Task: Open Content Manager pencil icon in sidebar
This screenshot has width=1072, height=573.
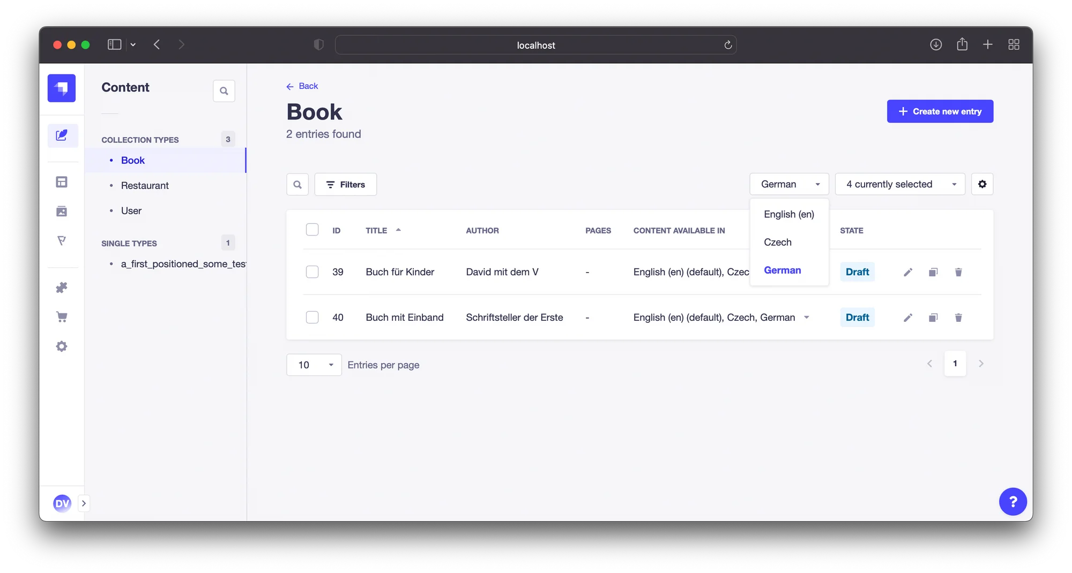Action: point(62,135)
